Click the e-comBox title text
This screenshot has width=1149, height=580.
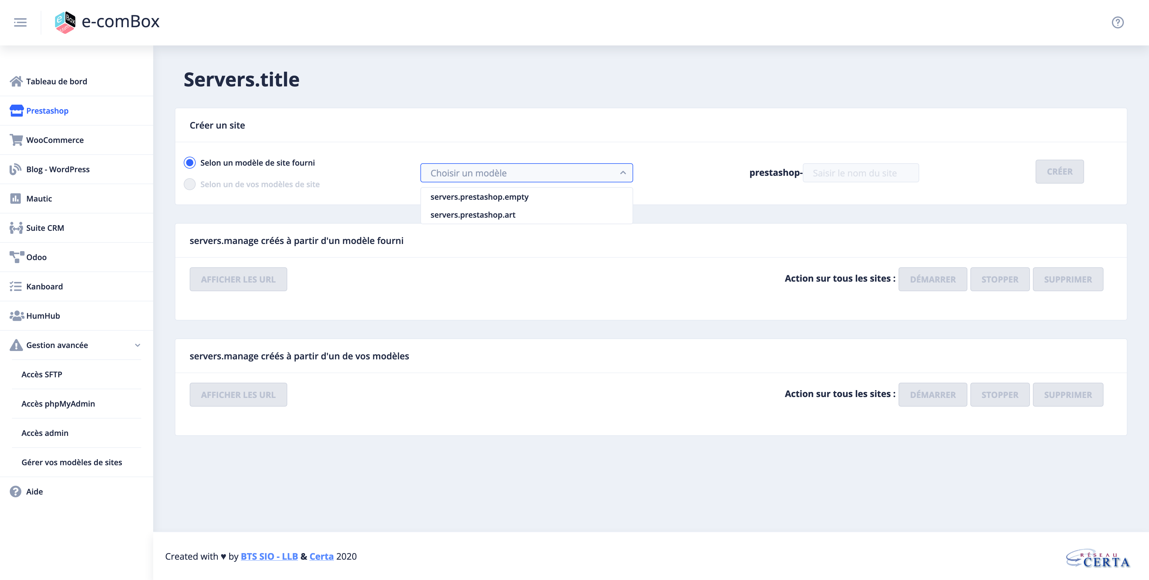tap(120, 22)
